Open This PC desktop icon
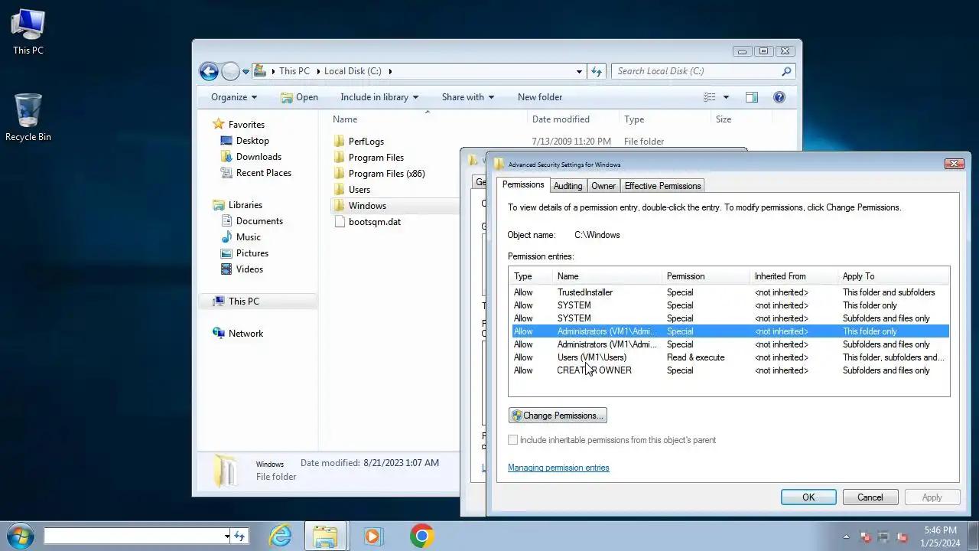 point(28,32)
